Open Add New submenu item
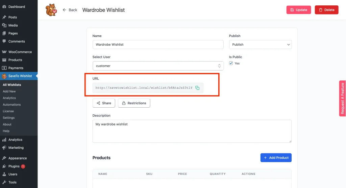 [9, 91]
